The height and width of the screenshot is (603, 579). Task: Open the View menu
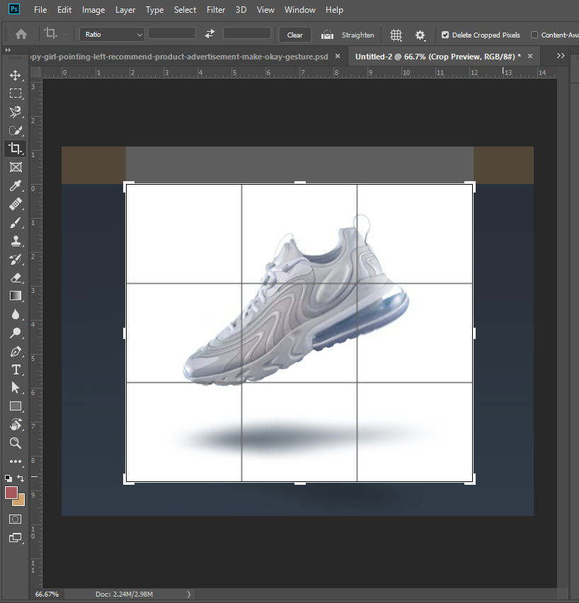(x=265, y=10)
